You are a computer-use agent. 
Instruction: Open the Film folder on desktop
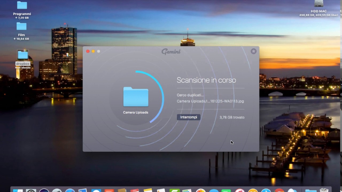click(21, 26)
